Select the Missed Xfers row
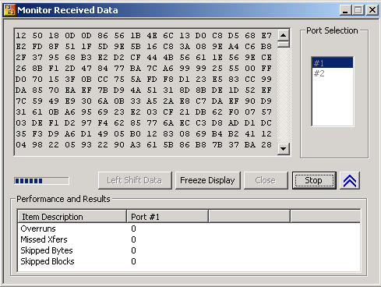The width and height of the screenshot is (381, 287). (189, 239)
